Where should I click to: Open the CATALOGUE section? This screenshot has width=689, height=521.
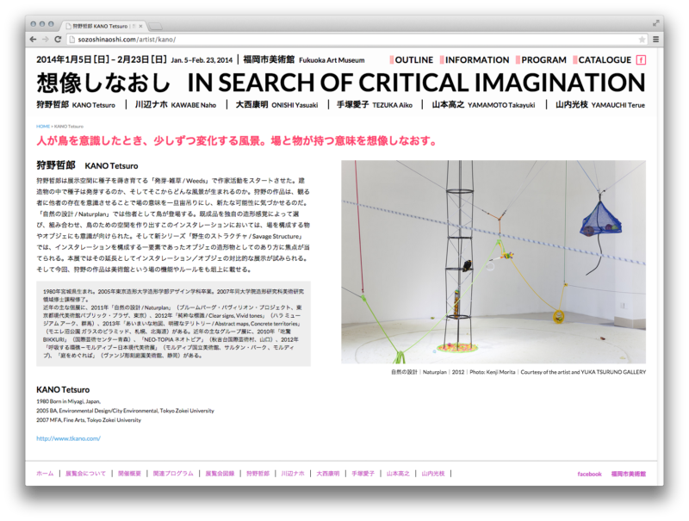603,59
